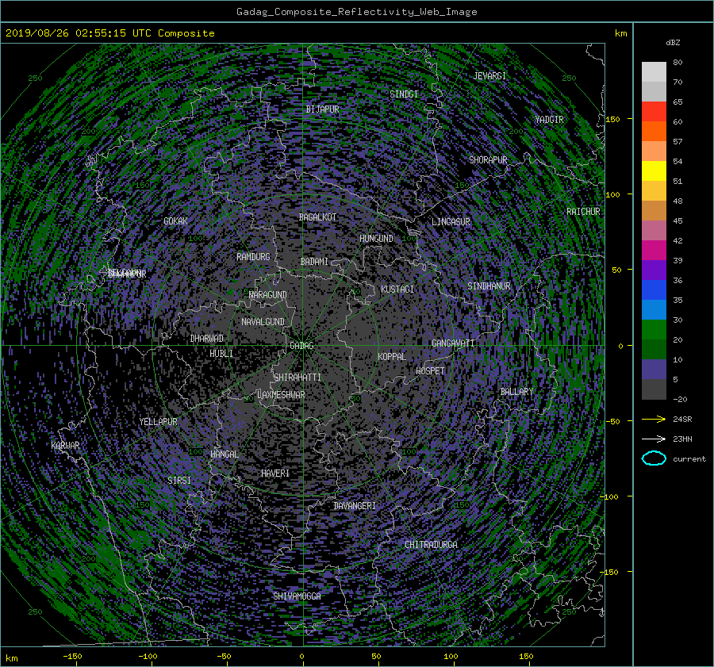Click the SHORAPUR city label
Image resolution: width=714 pixels, height=667 pixels.
(x=488, y=160)
